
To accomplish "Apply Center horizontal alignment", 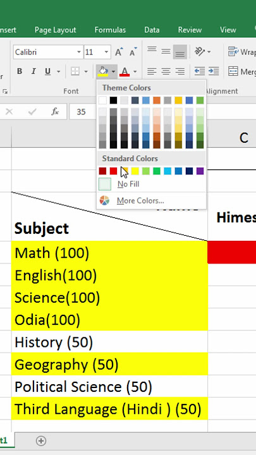I will (166, 71).
